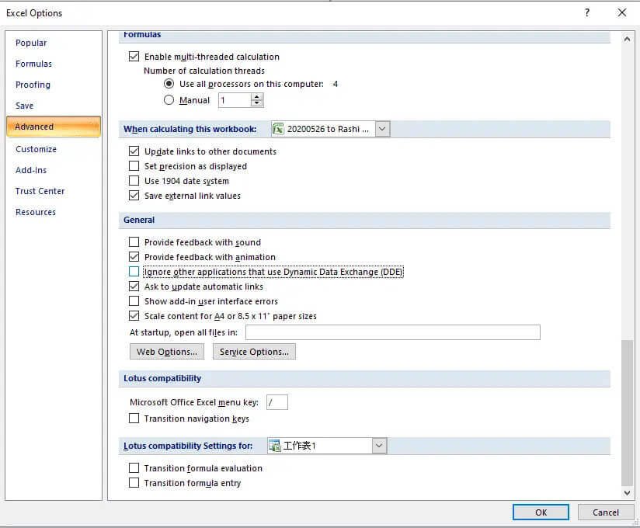Click the Number of calculation threads label
Screen dimensions: 640x528
click(x=204, y=71)
